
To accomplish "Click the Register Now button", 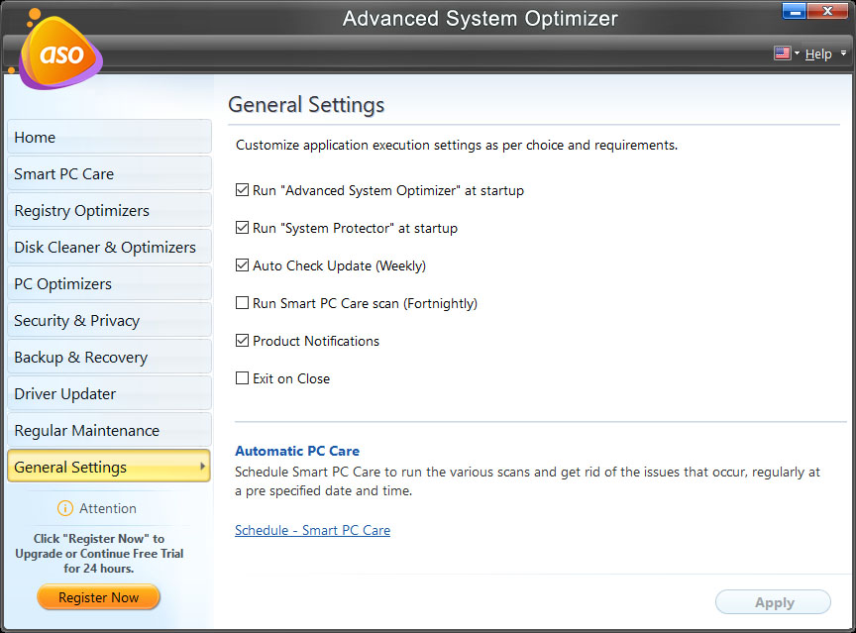I will [x=98, y=597].
